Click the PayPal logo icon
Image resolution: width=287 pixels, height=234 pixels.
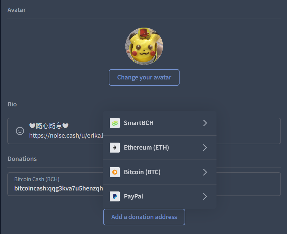[115, 196]
